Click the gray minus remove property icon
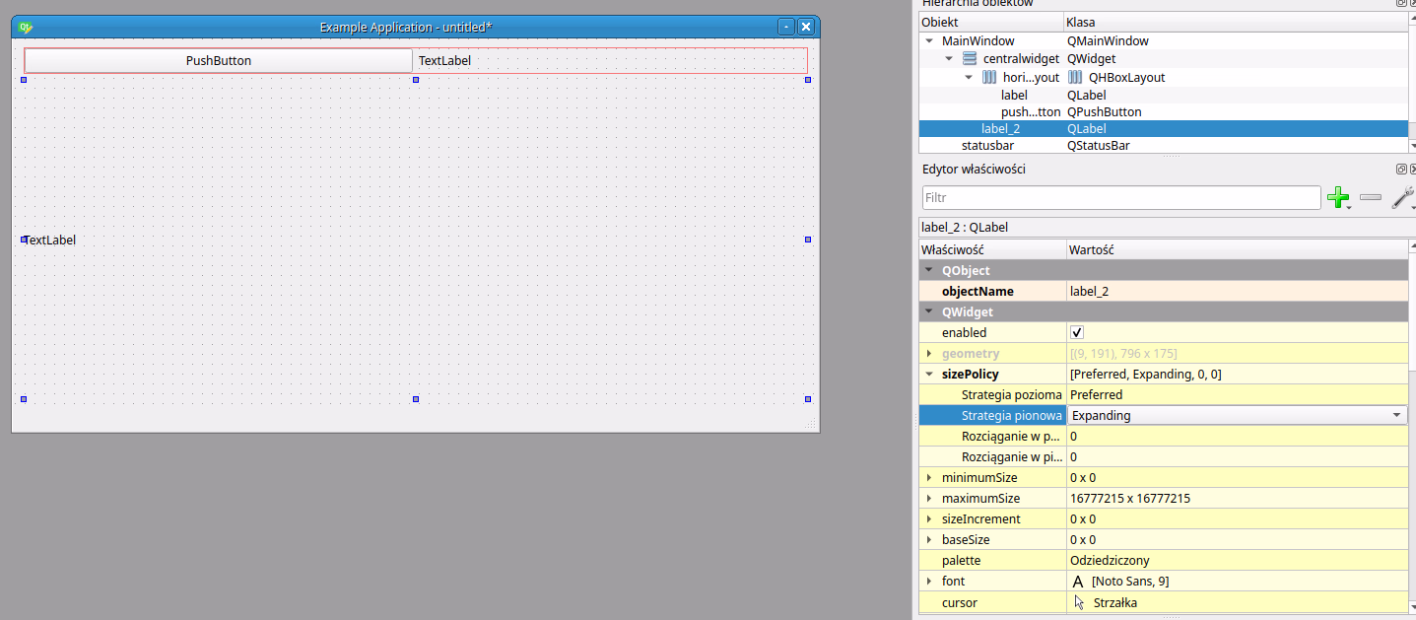This screenshot has height=620, width=1416. tap(1370, 198)
